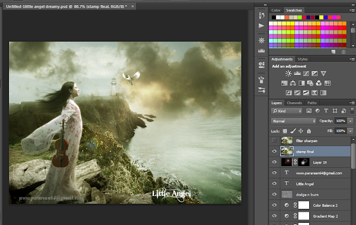This screenshot has height=225, width=356.
Task: Open the Brush Presets panel icon
Action: point(261,90)
